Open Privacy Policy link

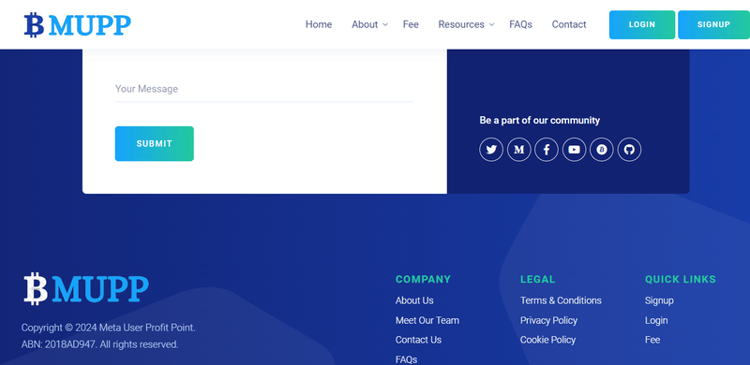point(548,320)
